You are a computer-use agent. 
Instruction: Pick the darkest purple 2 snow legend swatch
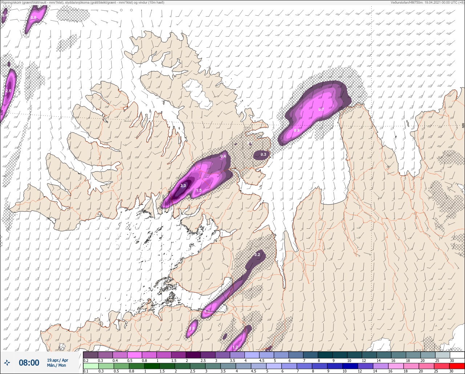[x=193, y=355]
